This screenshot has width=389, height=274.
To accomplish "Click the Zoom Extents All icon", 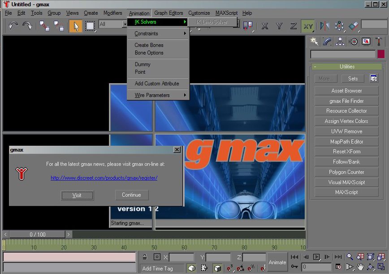I will click(x=381, y=257).
